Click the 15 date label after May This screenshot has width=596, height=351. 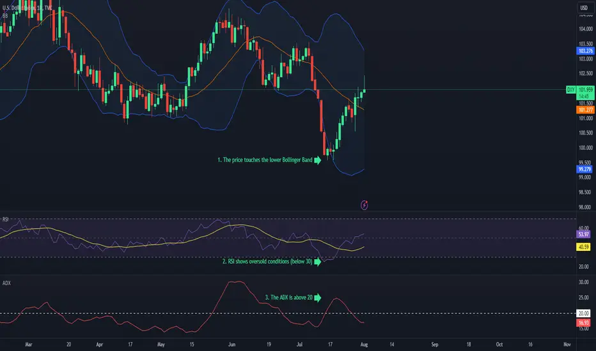pyautogui.click(x=192, y=345)
